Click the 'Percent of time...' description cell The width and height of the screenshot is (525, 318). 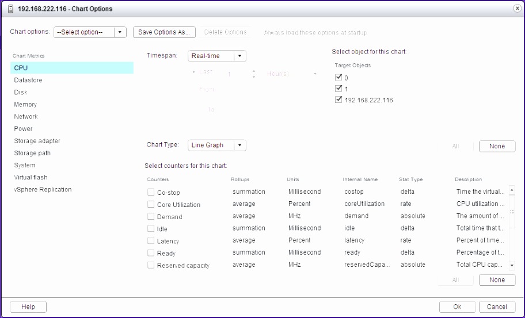[x=480, y=240]
